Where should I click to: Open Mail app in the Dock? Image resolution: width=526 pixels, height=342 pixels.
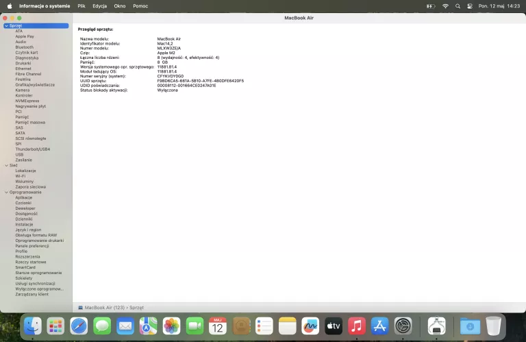pyautogui.click(x=125, y=326)
